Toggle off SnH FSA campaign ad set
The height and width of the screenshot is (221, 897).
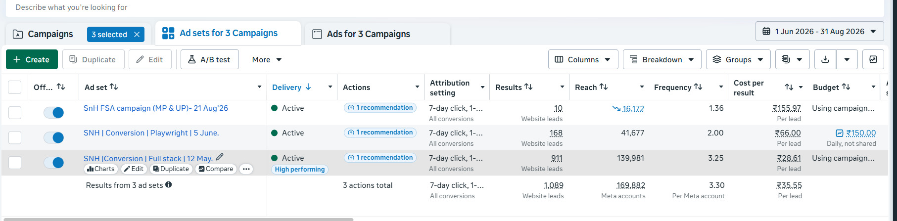tap(53, 113)
